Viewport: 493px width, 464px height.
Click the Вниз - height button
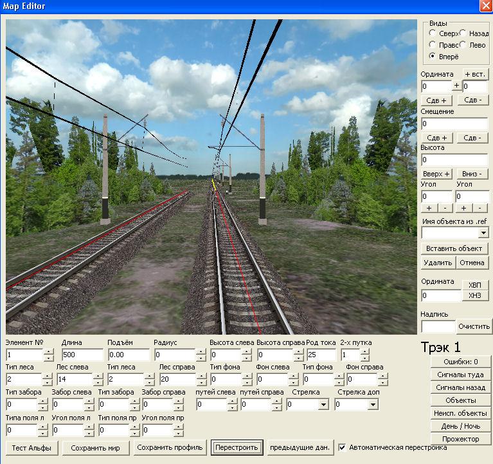pyautogui.click(x=472, y=174)
